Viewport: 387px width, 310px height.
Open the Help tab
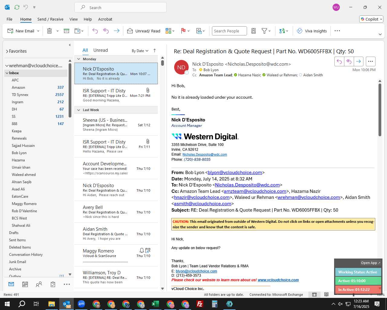pos(88,19)
